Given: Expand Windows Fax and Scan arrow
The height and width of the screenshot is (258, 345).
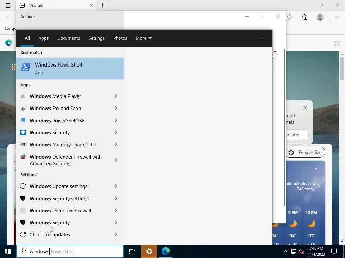Looking at the screenshot, I should [116, 109].
